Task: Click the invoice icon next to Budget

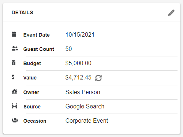Action: tap(14, 63)
